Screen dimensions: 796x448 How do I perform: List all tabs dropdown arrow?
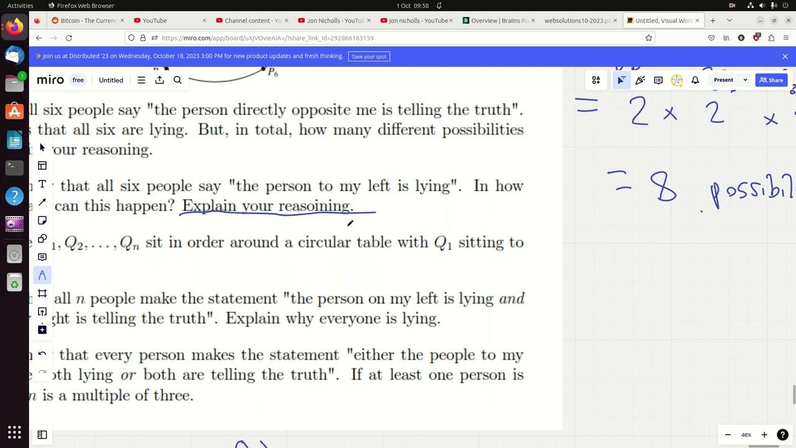(729, 21)
